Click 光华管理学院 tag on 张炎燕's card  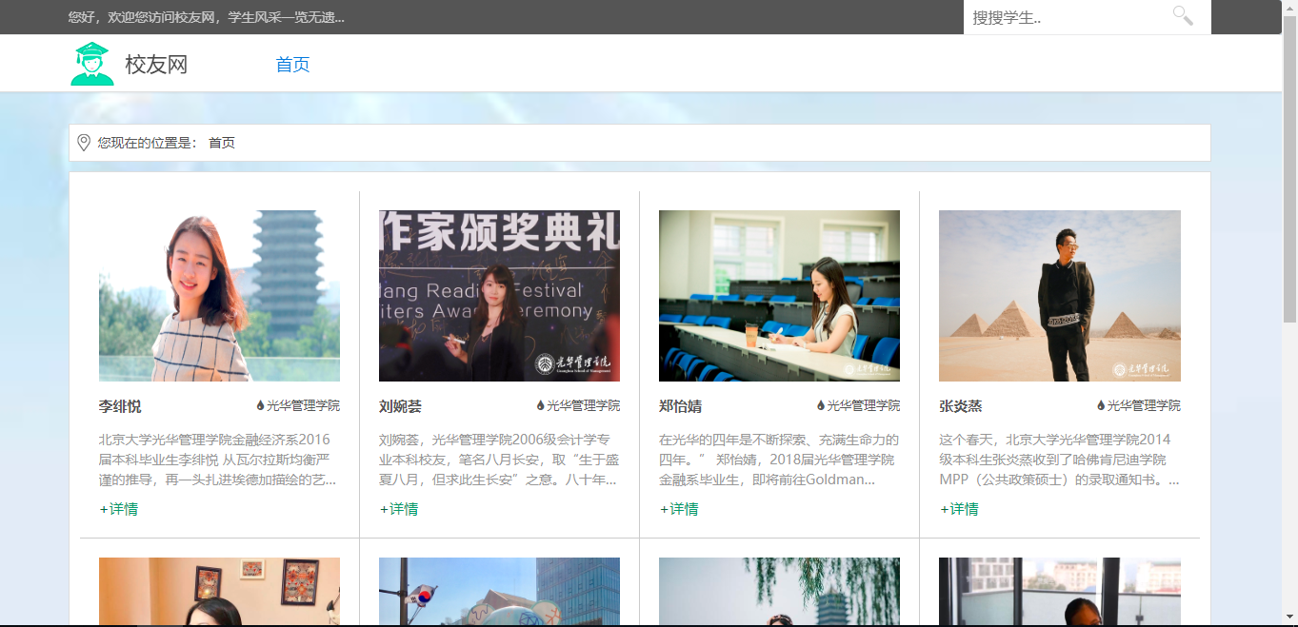pyautogui.click(x=1143, y=405)
